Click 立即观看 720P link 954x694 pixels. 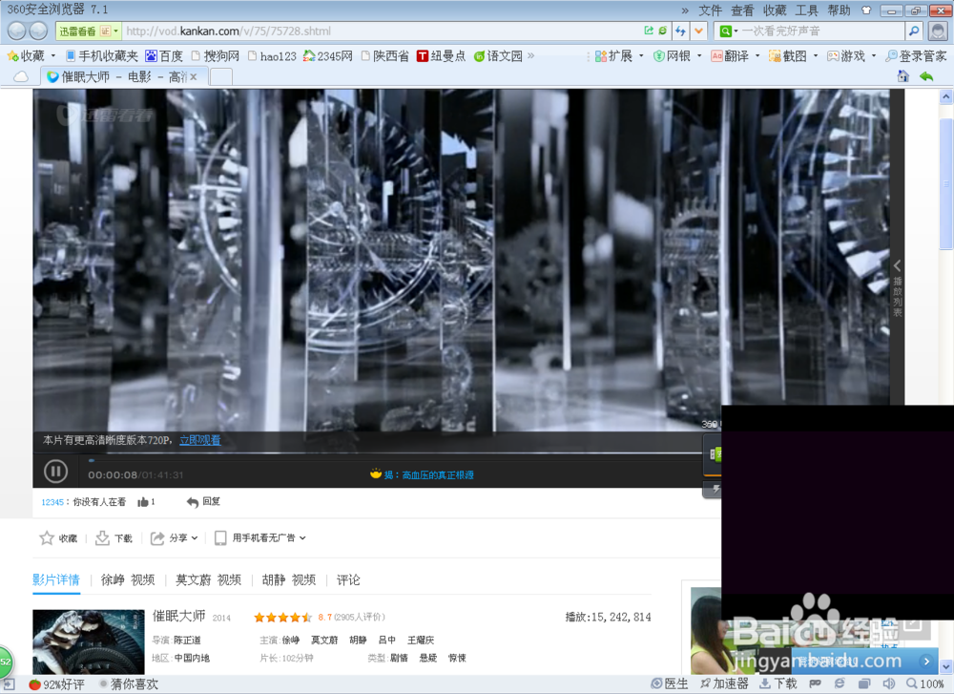[x=199, y=440]
